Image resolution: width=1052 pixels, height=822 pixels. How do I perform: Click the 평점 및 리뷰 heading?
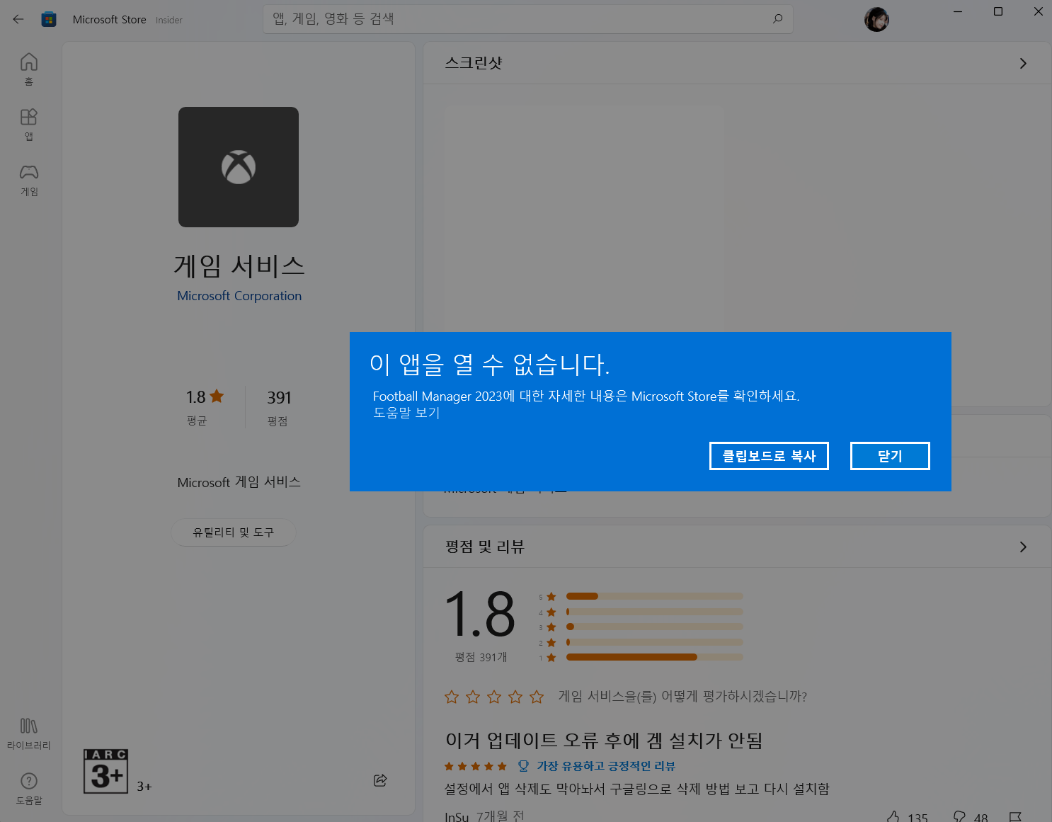click(x=485, y=547)
